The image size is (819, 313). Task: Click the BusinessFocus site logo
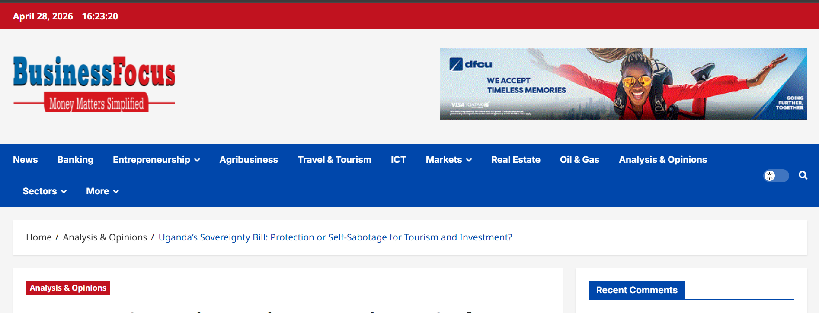[x=94, y=84]
